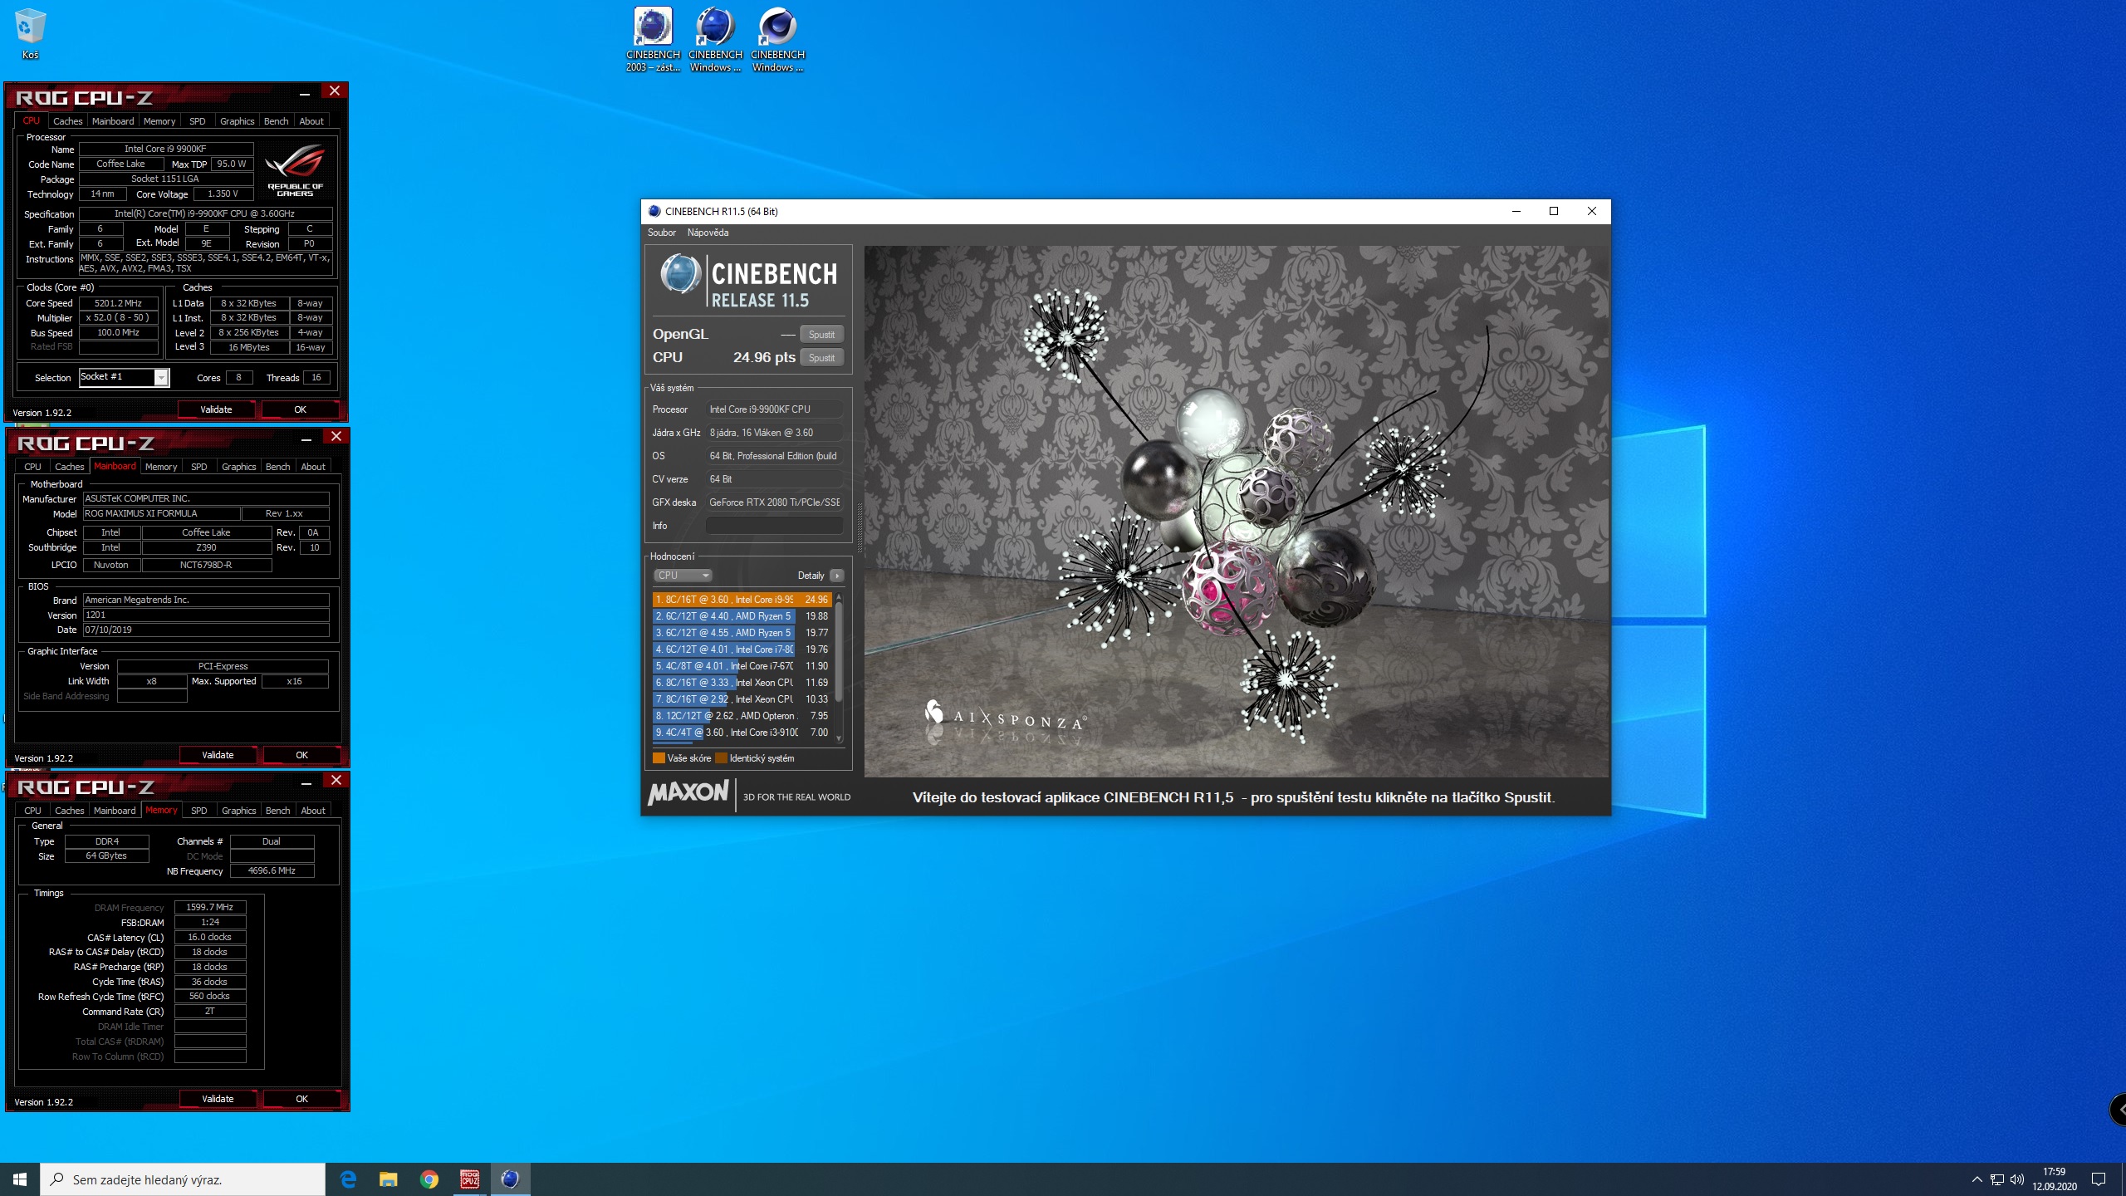Click OK in the top CPU-Z window
The width and height of the screenshot is (2126, 1196).
300,409
